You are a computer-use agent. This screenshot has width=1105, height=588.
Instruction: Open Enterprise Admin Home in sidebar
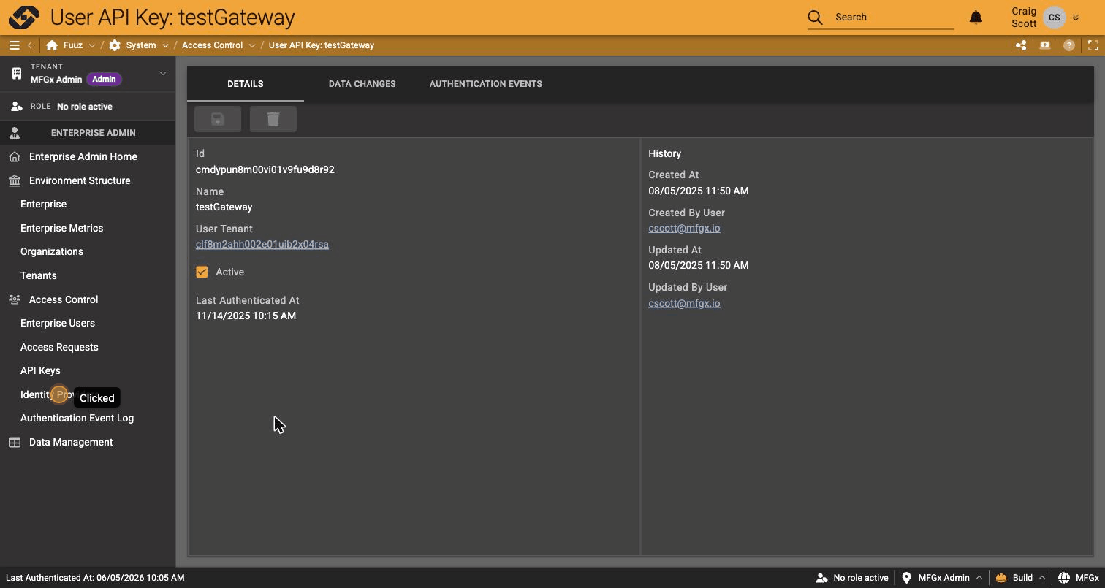[83, 157]
